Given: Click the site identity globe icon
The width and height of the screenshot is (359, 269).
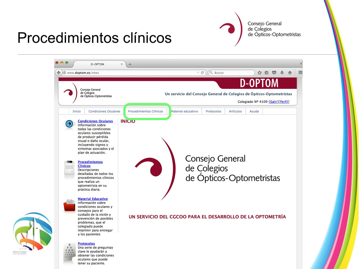Looking at the screenshot, I should coord(64,73).
